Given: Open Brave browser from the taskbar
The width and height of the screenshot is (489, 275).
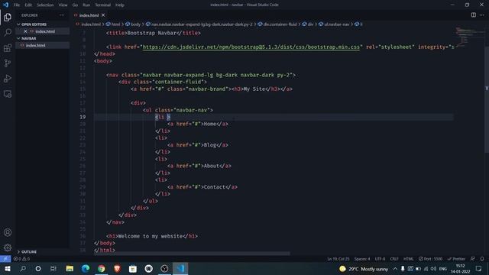Looking at the screenshot, I should click(117, 268).
